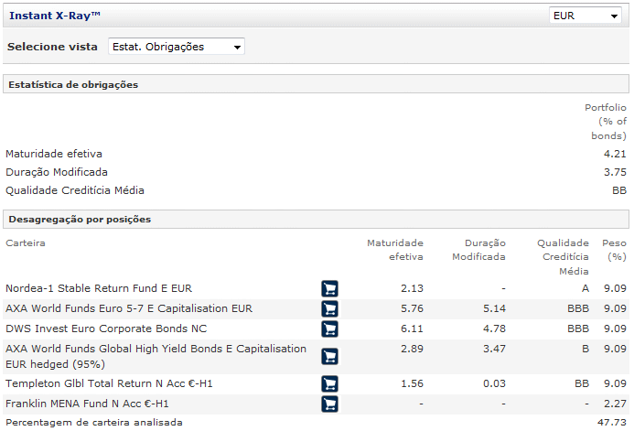Select the DWS maturity value 6.11
Viewport: 634px width, 431px height.
coord(412,329)
